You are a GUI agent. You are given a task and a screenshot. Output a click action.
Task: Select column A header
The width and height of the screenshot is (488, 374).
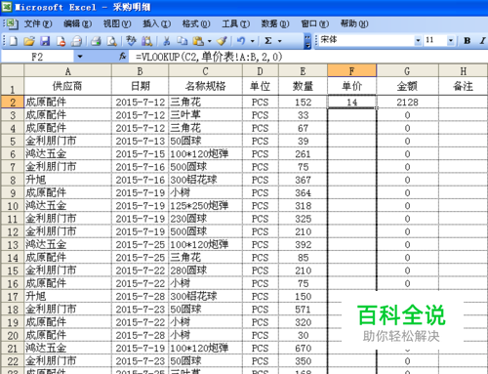point(67,70)
